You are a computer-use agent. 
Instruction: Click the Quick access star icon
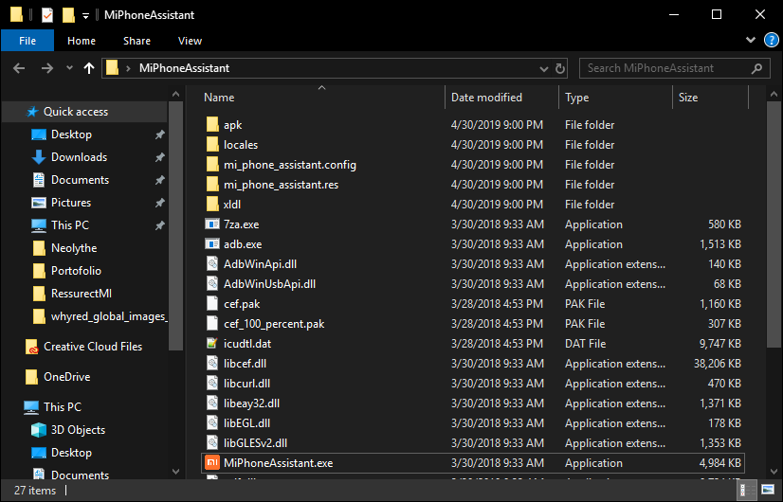coord(32,112)
